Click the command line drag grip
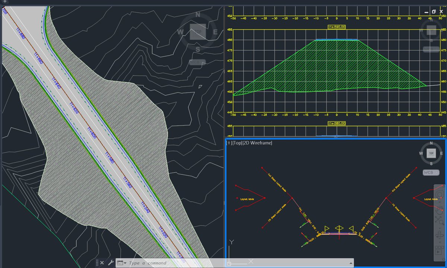 [x=97, y=263]
